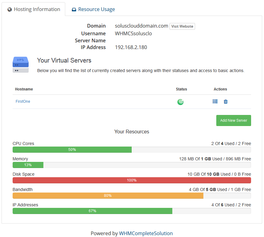Check the green status indicator for FirstOne

(x=181, y=102)
